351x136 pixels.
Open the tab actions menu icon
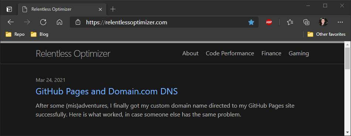[9, 9]
